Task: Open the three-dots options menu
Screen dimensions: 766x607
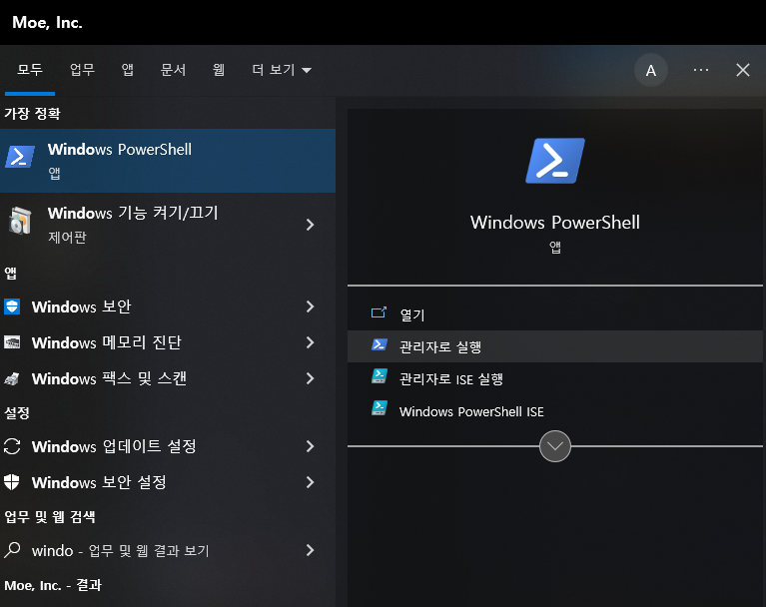Action: coord(700,70)
